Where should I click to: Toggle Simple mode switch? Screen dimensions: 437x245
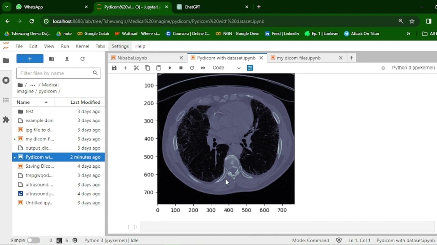tap(33, 240)
